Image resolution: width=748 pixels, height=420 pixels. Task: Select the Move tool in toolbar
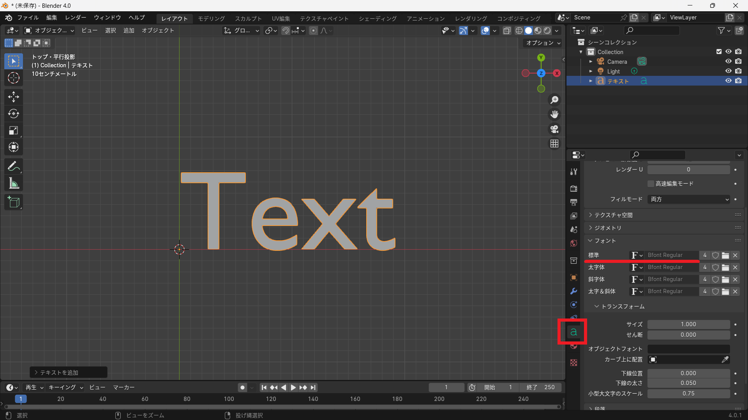[x=14, y=96]
